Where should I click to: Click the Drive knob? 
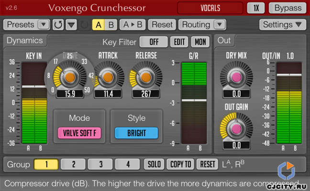pyautogui.click(x=70, y=77)
